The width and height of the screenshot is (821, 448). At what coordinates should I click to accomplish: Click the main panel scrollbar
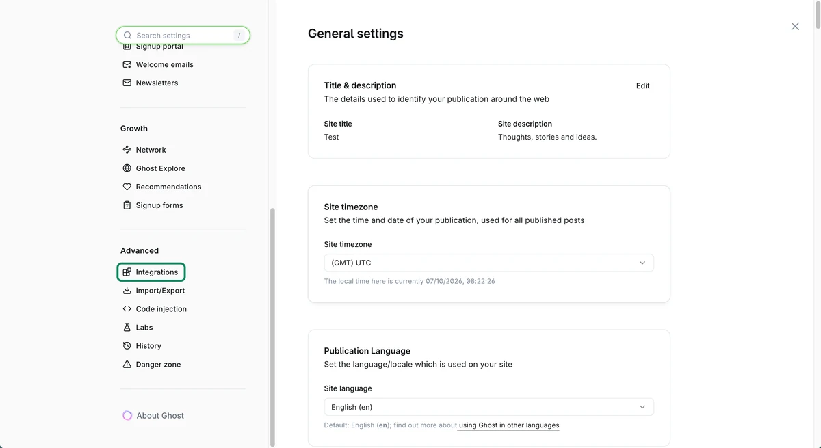pos(818,14)
